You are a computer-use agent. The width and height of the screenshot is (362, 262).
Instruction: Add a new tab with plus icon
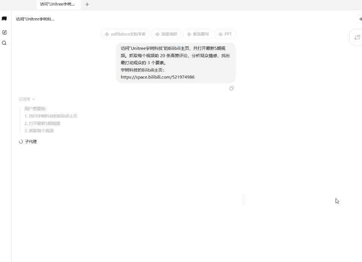tap(87, 5)
